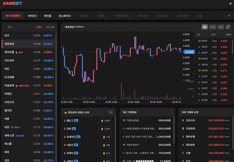The width and height of the screenshot is (234, 162).
Task: Select the 어레인 server row
Action: (28, 94)
